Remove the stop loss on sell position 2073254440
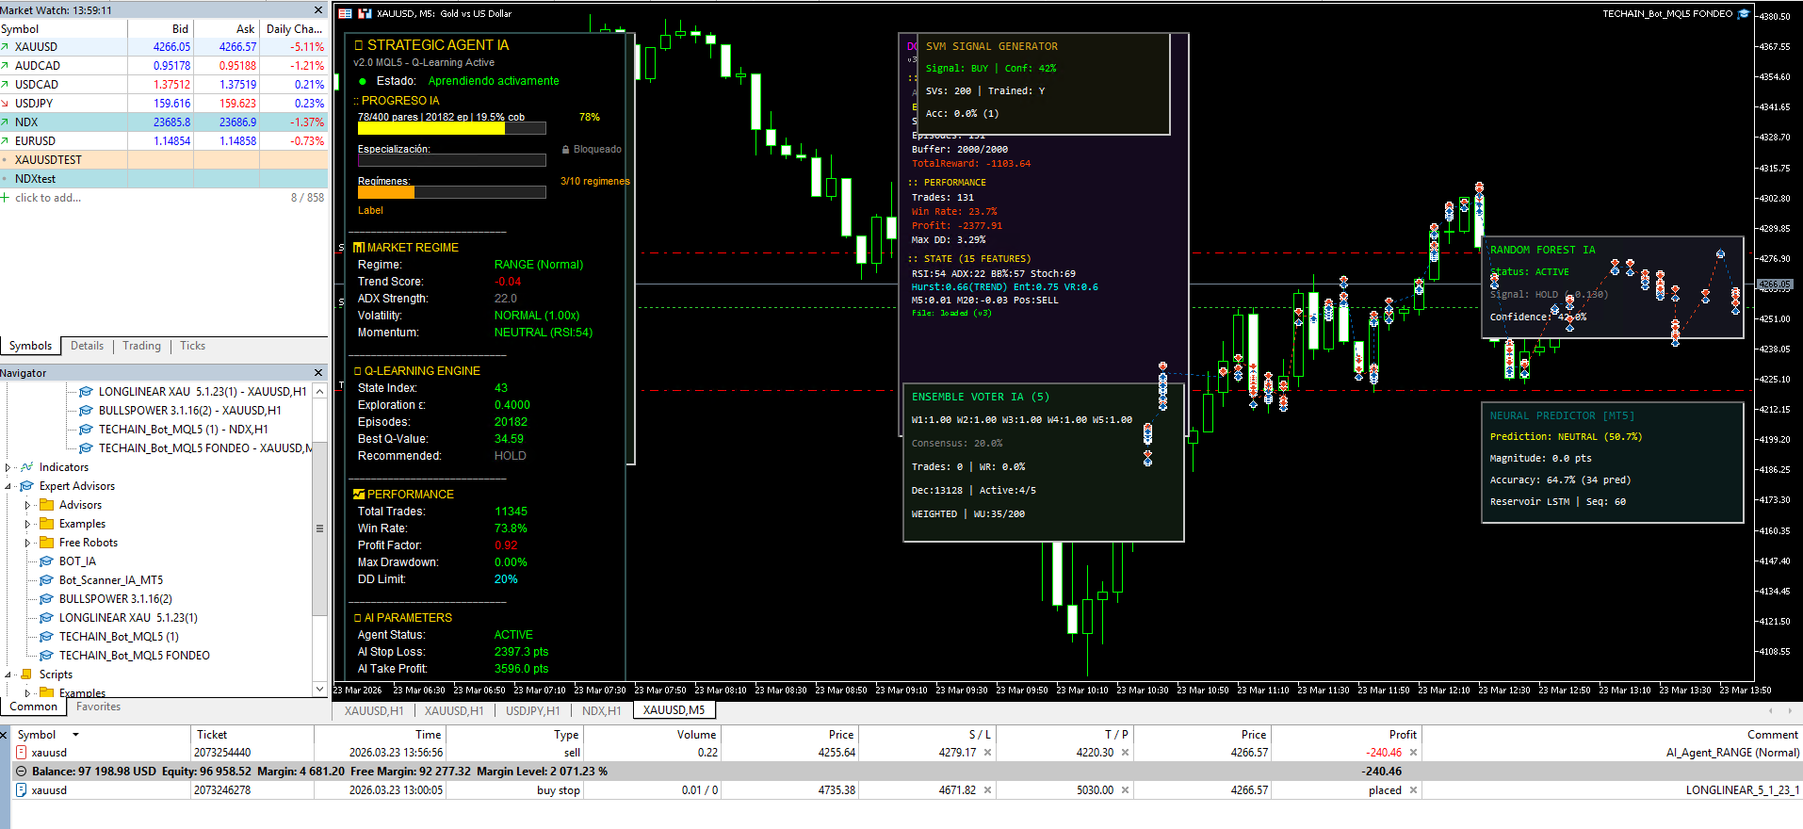This screenshot has height=829, width=1803. point(987,753)
